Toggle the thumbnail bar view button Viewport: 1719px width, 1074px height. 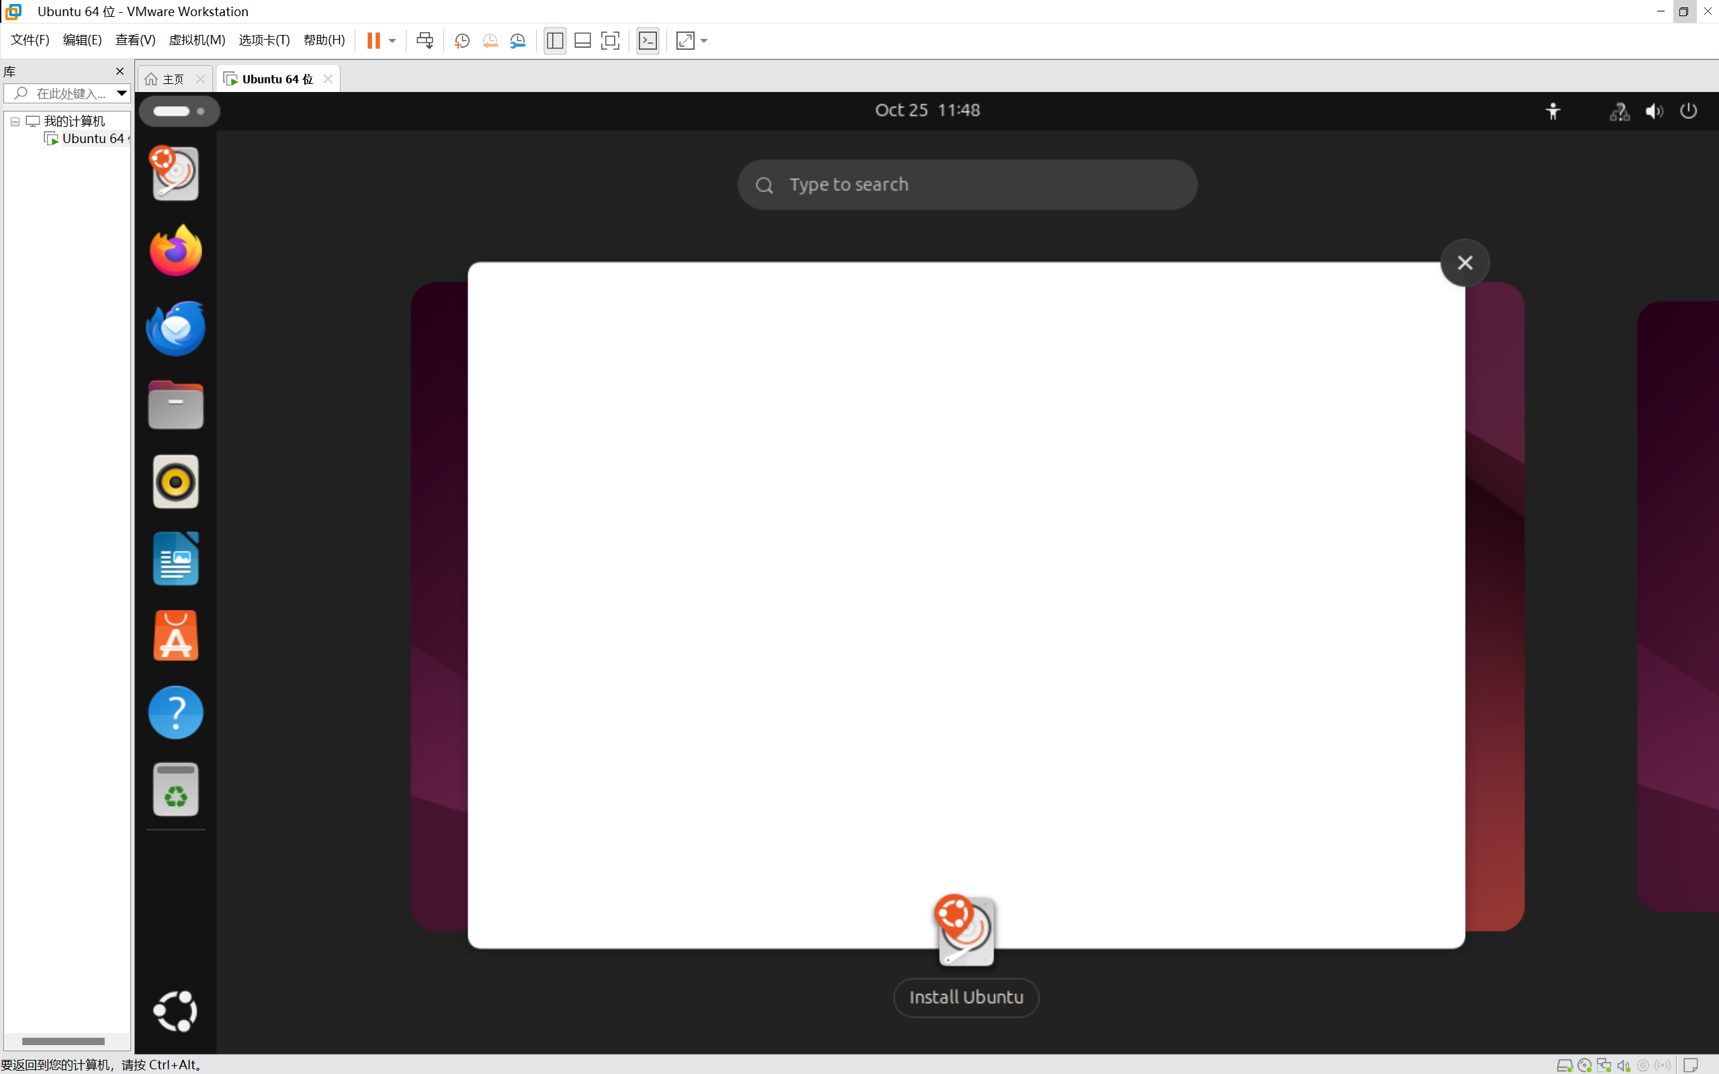(x=582, y=40)
